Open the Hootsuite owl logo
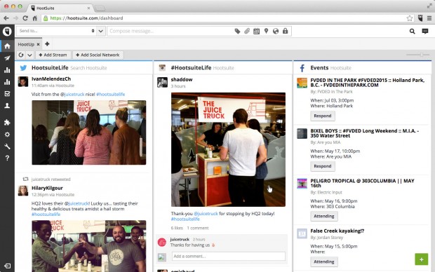Image resolution: width=435 pixels, height=272 pixels. tap(7, 31)
